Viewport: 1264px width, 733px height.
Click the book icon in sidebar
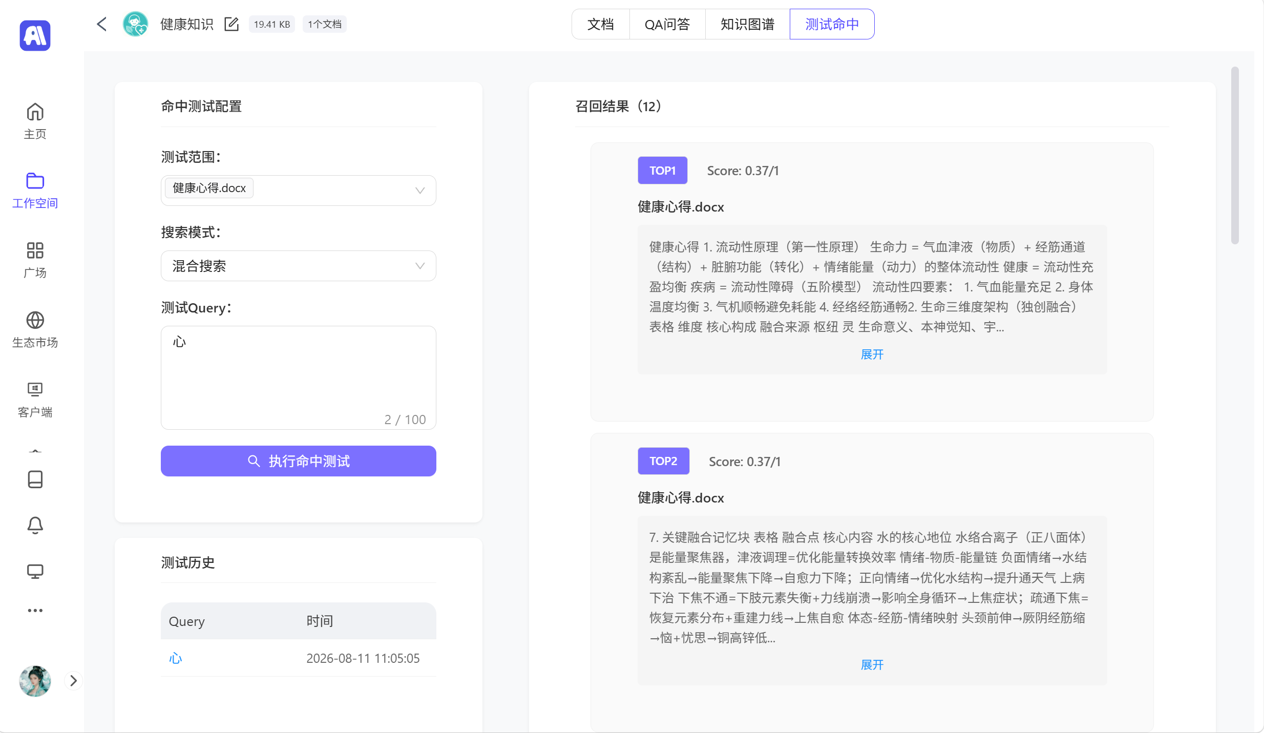click(35, 479)
